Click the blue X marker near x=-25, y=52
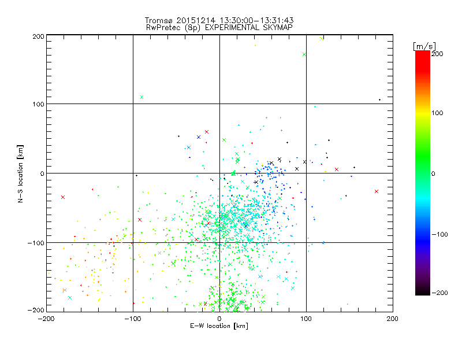The image size is (462, 347). 199,137
